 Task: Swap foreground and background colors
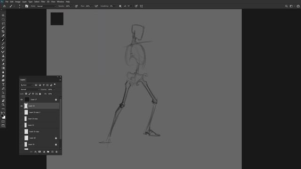(4, 113)
